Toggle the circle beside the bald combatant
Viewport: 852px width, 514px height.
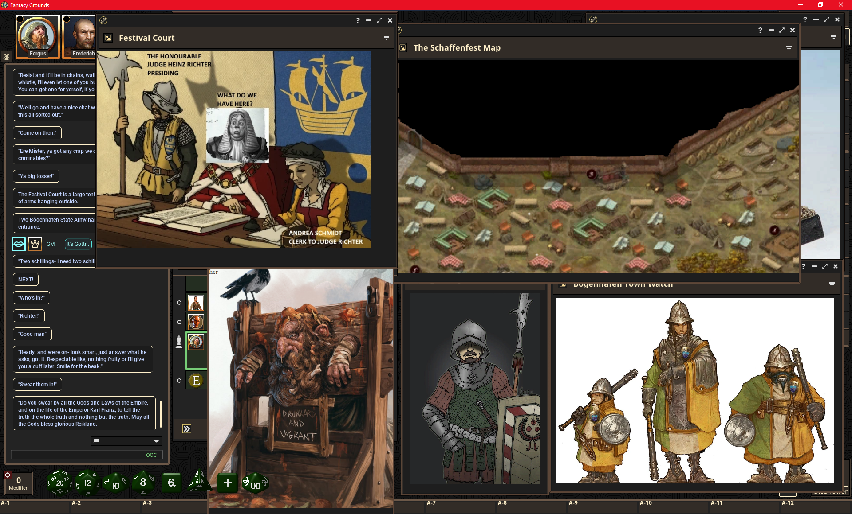pyautogui.click(x=179, y=322)
